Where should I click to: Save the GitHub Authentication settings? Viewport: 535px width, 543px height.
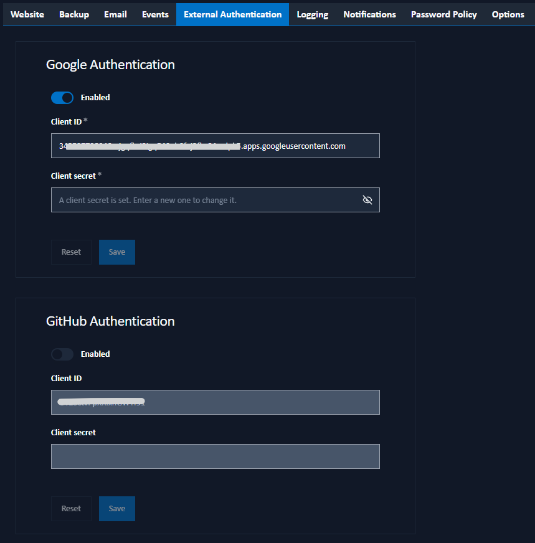[x=117, y=509]
